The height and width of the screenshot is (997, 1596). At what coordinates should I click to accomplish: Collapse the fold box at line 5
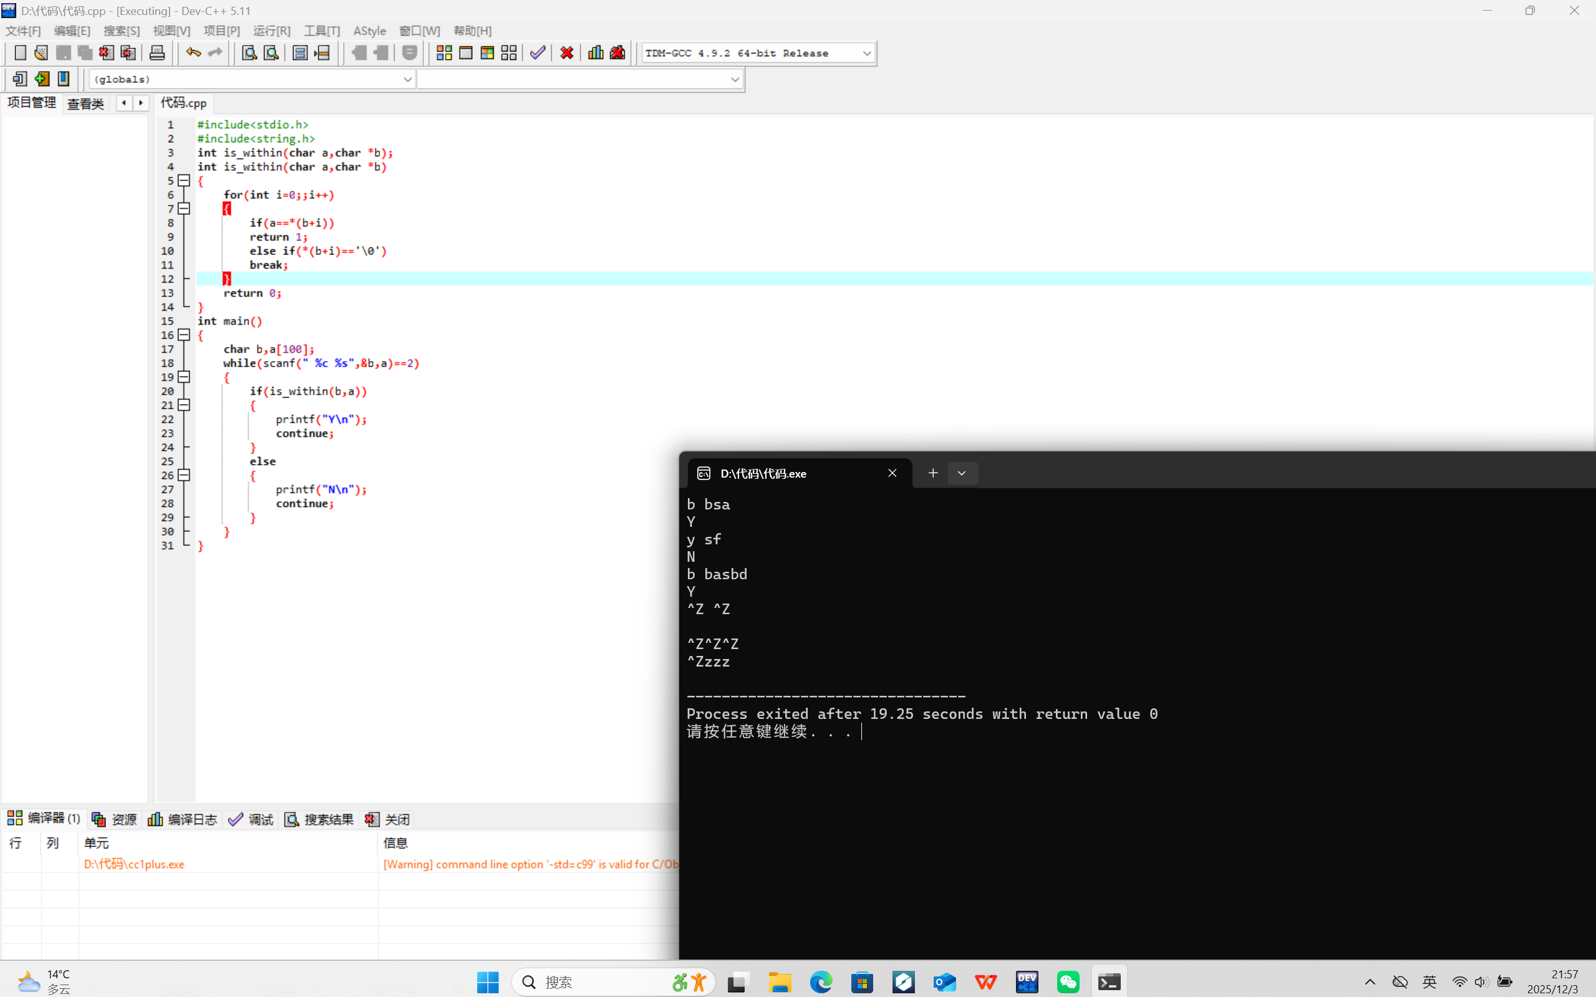pyautogui.click(x=184, y=181)
